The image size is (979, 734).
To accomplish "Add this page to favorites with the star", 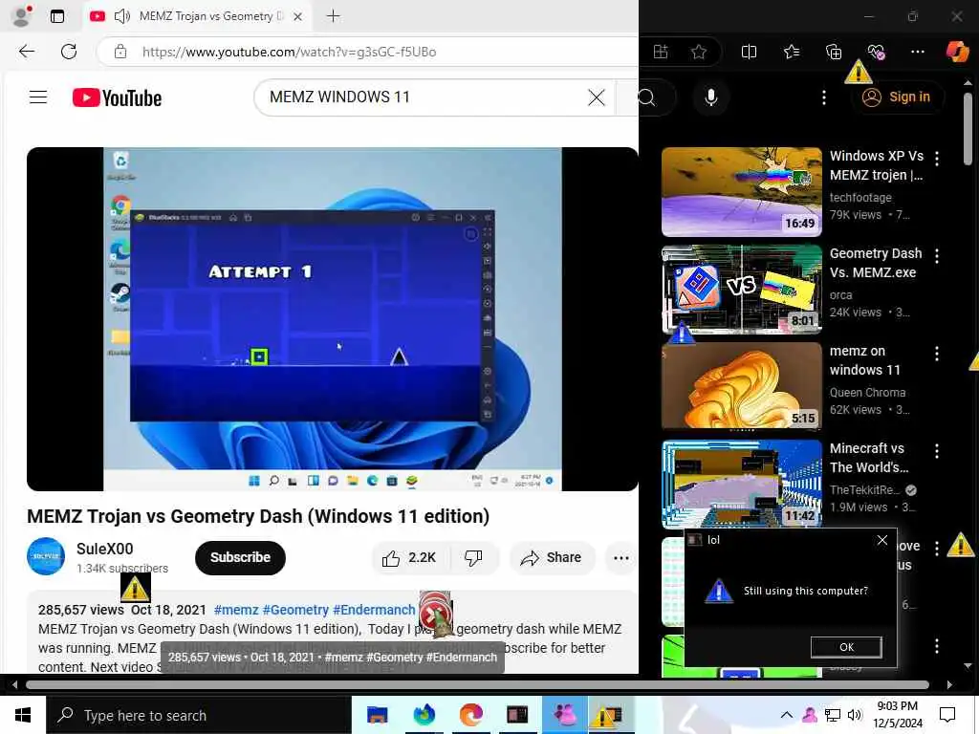I will pos(699,52).
